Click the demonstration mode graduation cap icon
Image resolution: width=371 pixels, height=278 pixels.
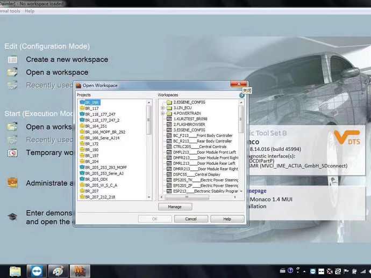coord(12,216)
